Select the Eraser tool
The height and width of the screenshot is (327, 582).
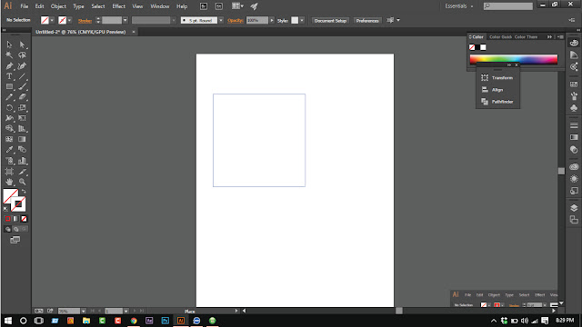[x=22, y=97]
